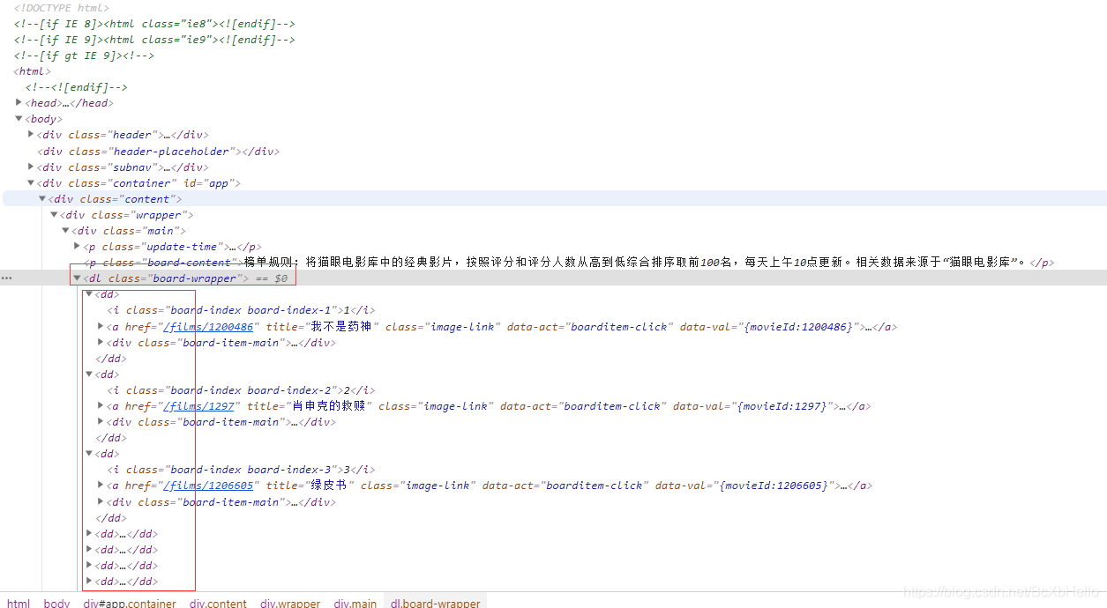Screen dimensions: 1107x608
Task: Expand the head element node
Action: [19, 103]
